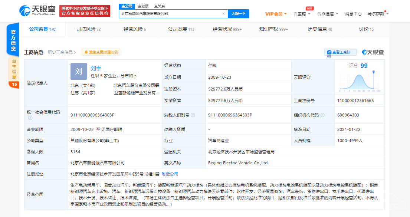The width and height of the screenshot is (410, 217).
Task: Expand the 合作通道 menu
Action: coord(328,14)
